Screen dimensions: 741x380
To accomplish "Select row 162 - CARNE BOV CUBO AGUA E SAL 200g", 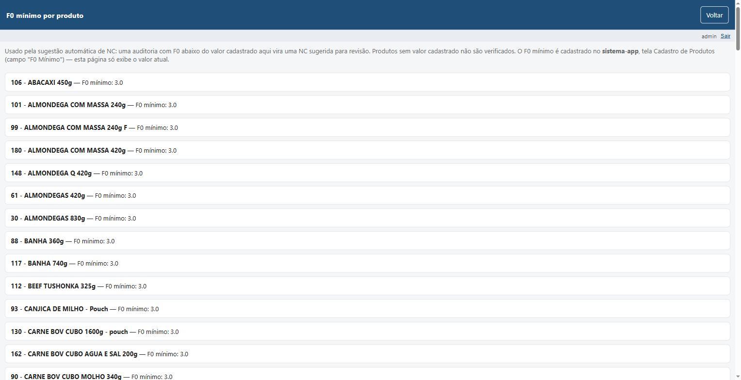I will (x=367, y=354).
